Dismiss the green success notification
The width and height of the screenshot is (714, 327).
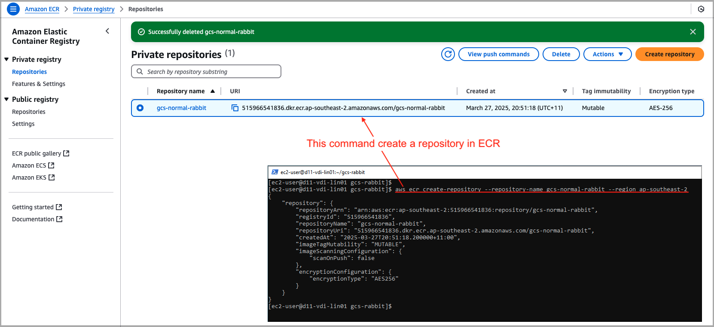693,32
